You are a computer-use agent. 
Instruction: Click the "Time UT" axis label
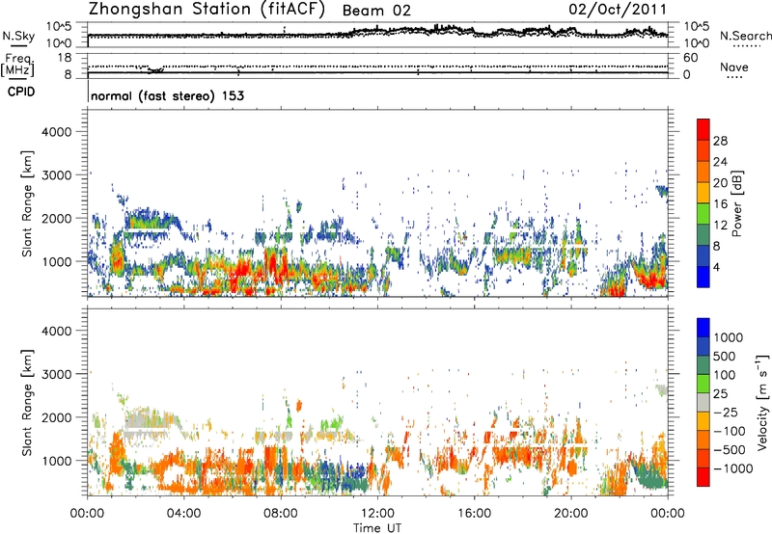tap(377, 528)
